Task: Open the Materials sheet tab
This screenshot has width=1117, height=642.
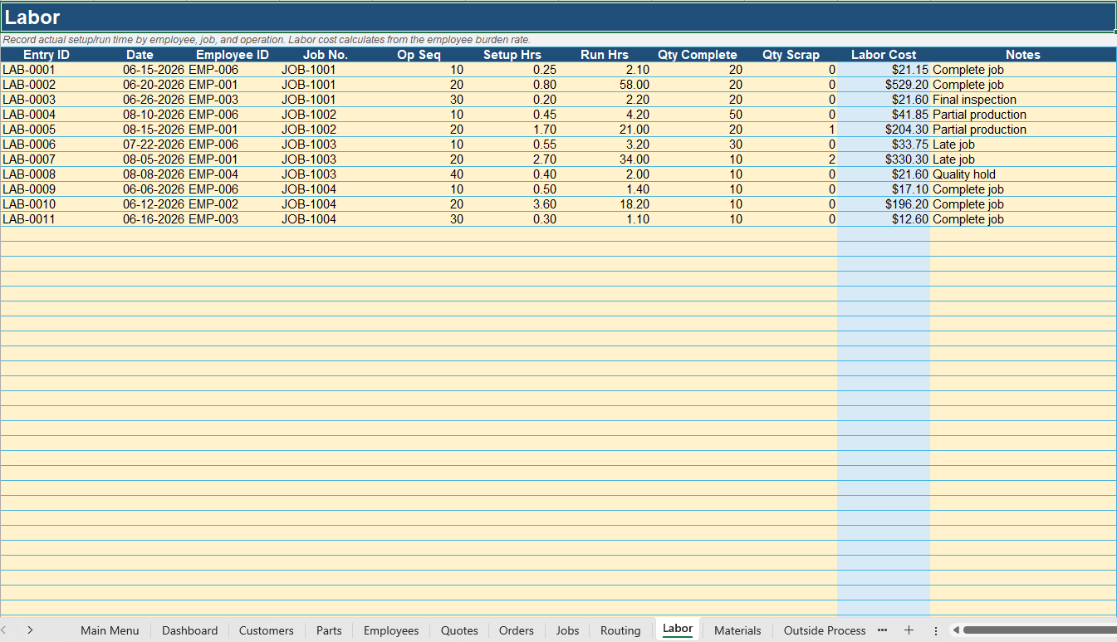Action: pos(737,630)
